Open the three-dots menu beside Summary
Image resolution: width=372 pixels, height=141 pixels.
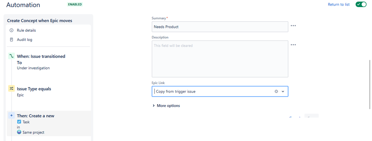(x=293, y=26)
